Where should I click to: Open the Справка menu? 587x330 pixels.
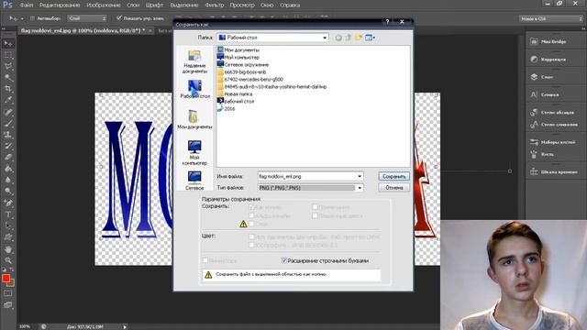pos(290,5)
